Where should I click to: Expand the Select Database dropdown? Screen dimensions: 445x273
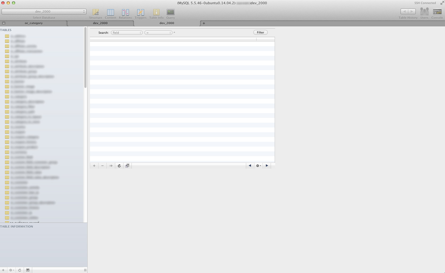[x=44, y=12]
